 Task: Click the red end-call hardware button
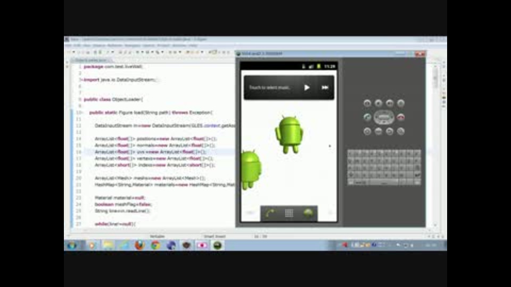tap(400, 117)
